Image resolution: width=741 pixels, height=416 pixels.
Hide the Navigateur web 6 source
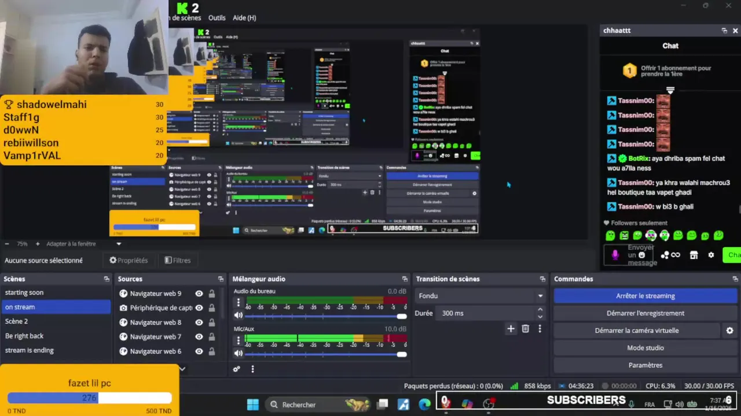[199, 351]
